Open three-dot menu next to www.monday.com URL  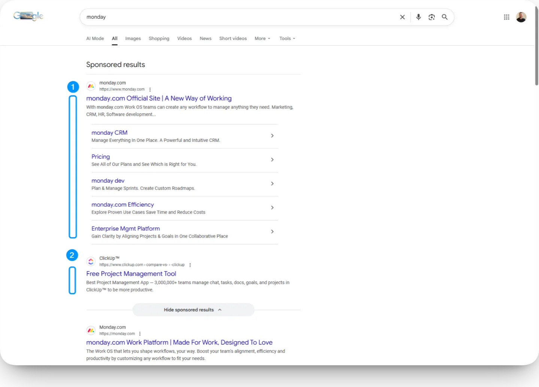(150, 89)
